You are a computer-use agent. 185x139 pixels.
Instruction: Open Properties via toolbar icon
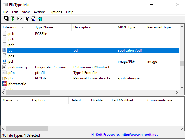(27, 19)
